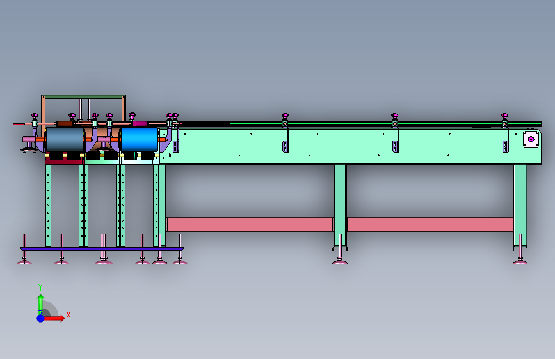Pick the support leg under the bearing flange end
555x359 pixels.
pos(520,207)
